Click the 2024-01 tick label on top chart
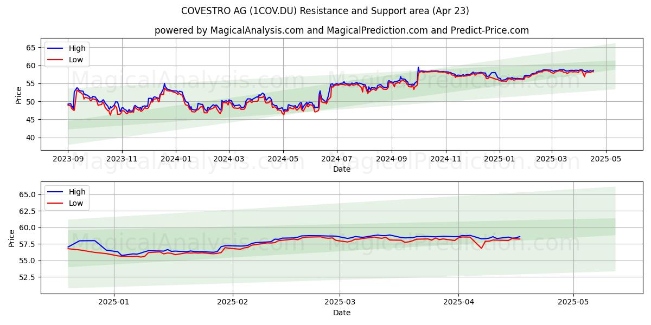The image size is (651, 325). pos(175,160)
